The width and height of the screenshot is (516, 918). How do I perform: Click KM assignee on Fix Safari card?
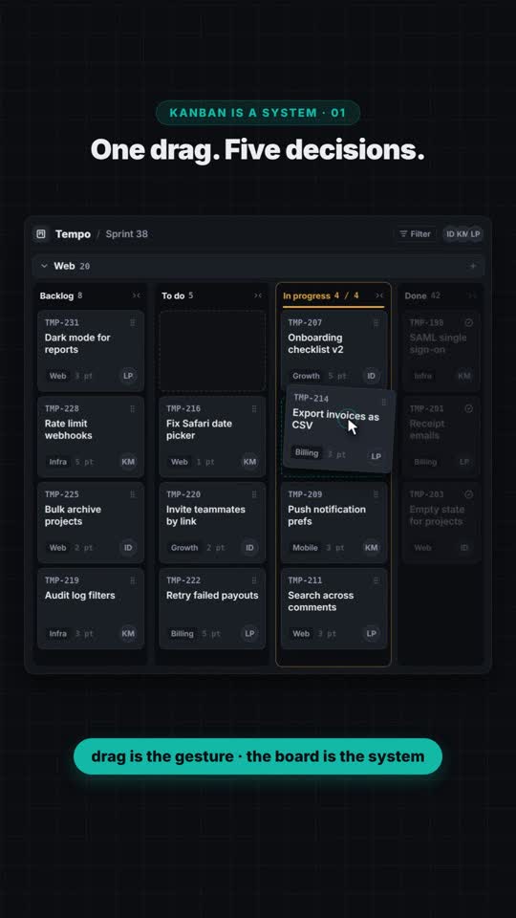tap(249, 462)
